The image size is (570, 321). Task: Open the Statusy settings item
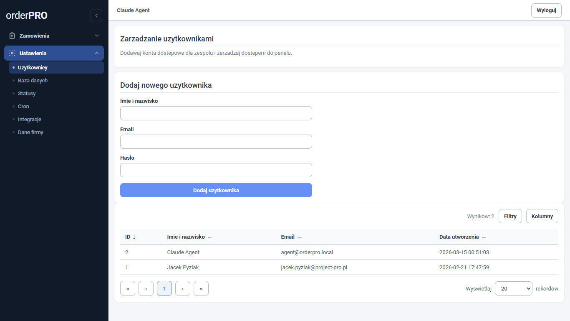point(27,94)
